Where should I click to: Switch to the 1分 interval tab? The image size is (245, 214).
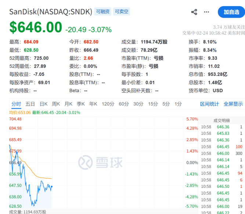[x=178, y=104]
